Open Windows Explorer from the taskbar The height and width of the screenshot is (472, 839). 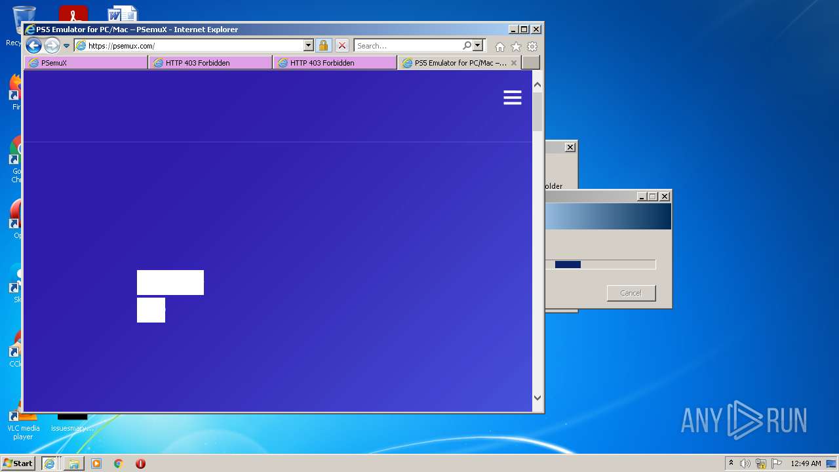click(x=73, y=463)
